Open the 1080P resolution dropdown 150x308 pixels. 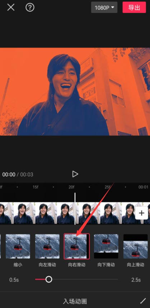(x=104, y=8)
